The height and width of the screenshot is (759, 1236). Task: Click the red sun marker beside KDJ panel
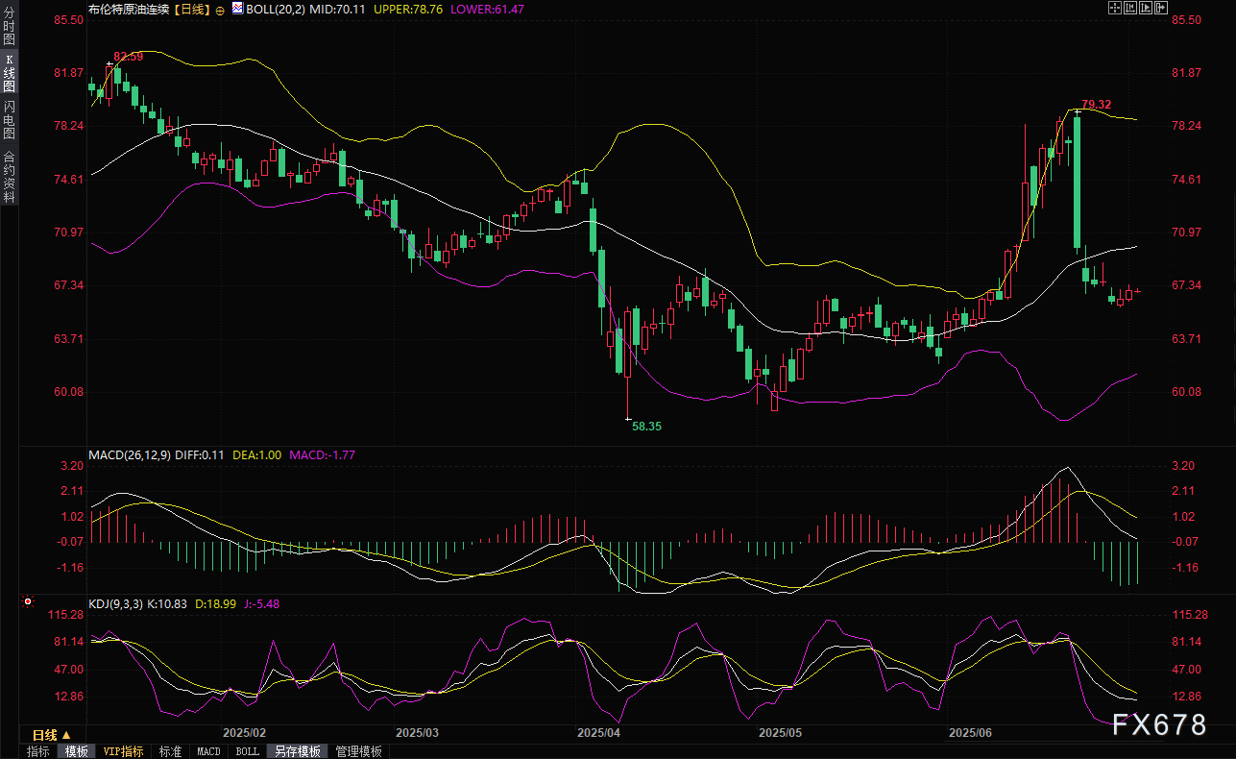point(28,602)
